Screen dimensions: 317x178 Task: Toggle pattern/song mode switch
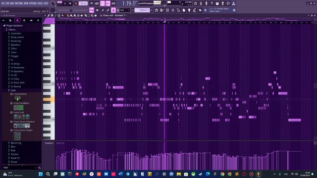(59, 3)
